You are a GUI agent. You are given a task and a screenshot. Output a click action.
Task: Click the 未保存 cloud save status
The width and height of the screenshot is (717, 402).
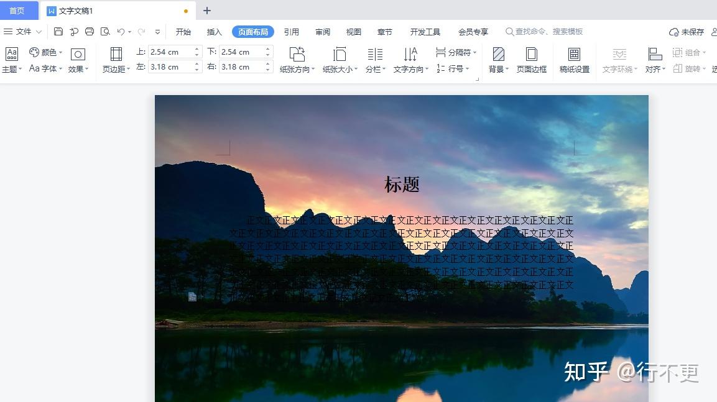(x=687, y=31)
